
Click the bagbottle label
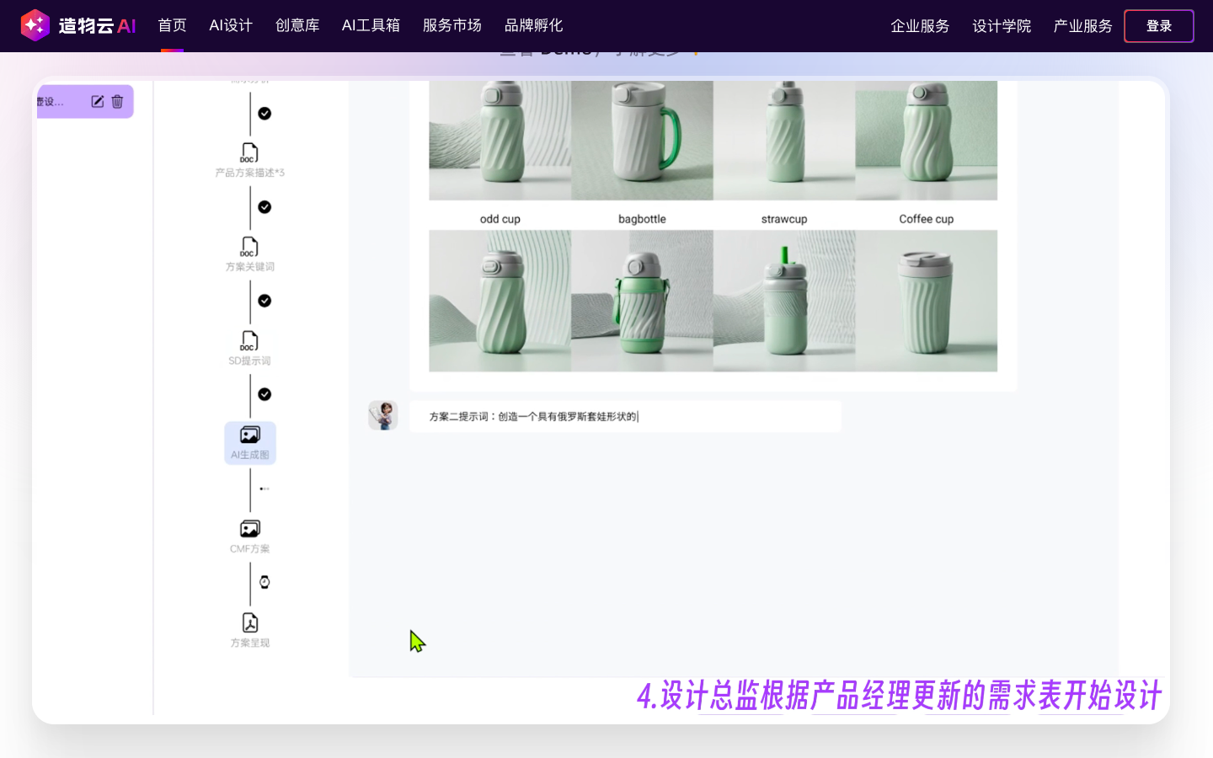(x=642, y=219)
